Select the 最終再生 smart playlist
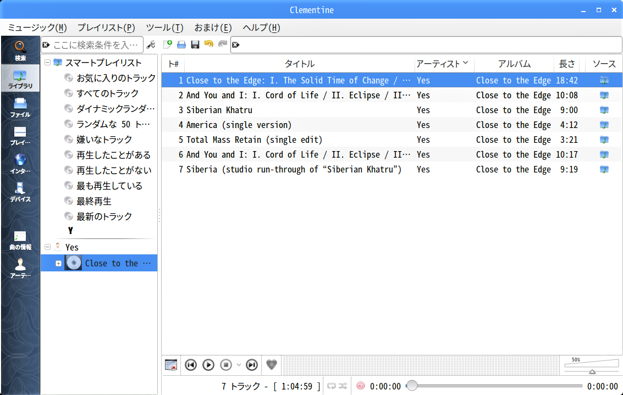This screenshot has height=395, width=623. 94,201
